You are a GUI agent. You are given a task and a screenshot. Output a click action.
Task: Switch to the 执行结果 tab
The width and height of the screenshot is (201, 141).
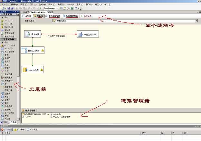(86, 16)
